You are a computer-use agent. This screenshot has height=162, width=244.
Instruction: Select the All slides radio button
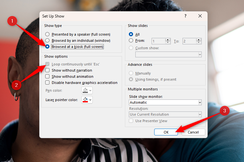tap(131, 34)
